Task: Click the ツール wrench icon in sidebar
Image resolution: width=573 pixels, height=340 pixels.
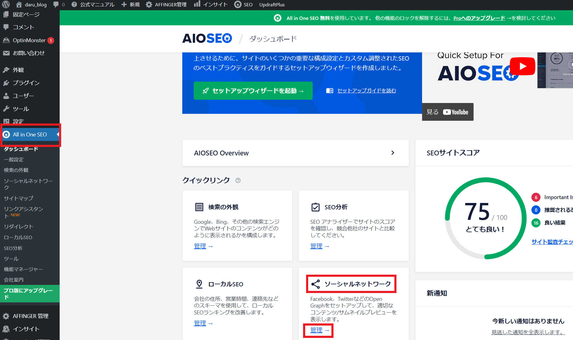Action: coord(6,109)
